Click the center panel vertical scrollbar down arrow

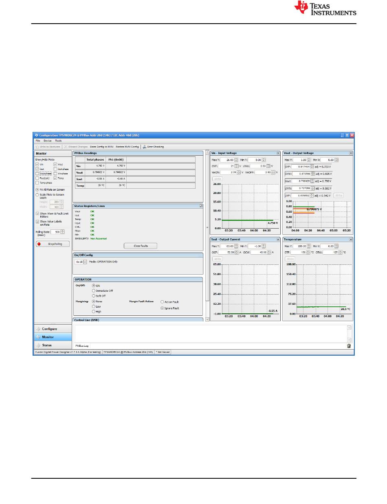click(207, 319)
